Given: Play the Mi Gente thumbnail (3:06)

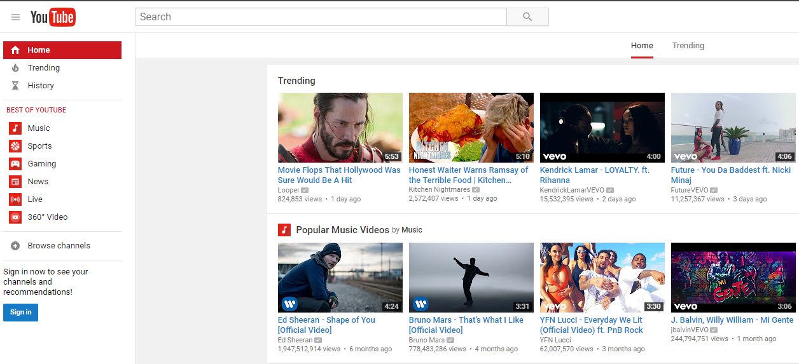Looking at the screenshot, I should (x=733, y=278).
